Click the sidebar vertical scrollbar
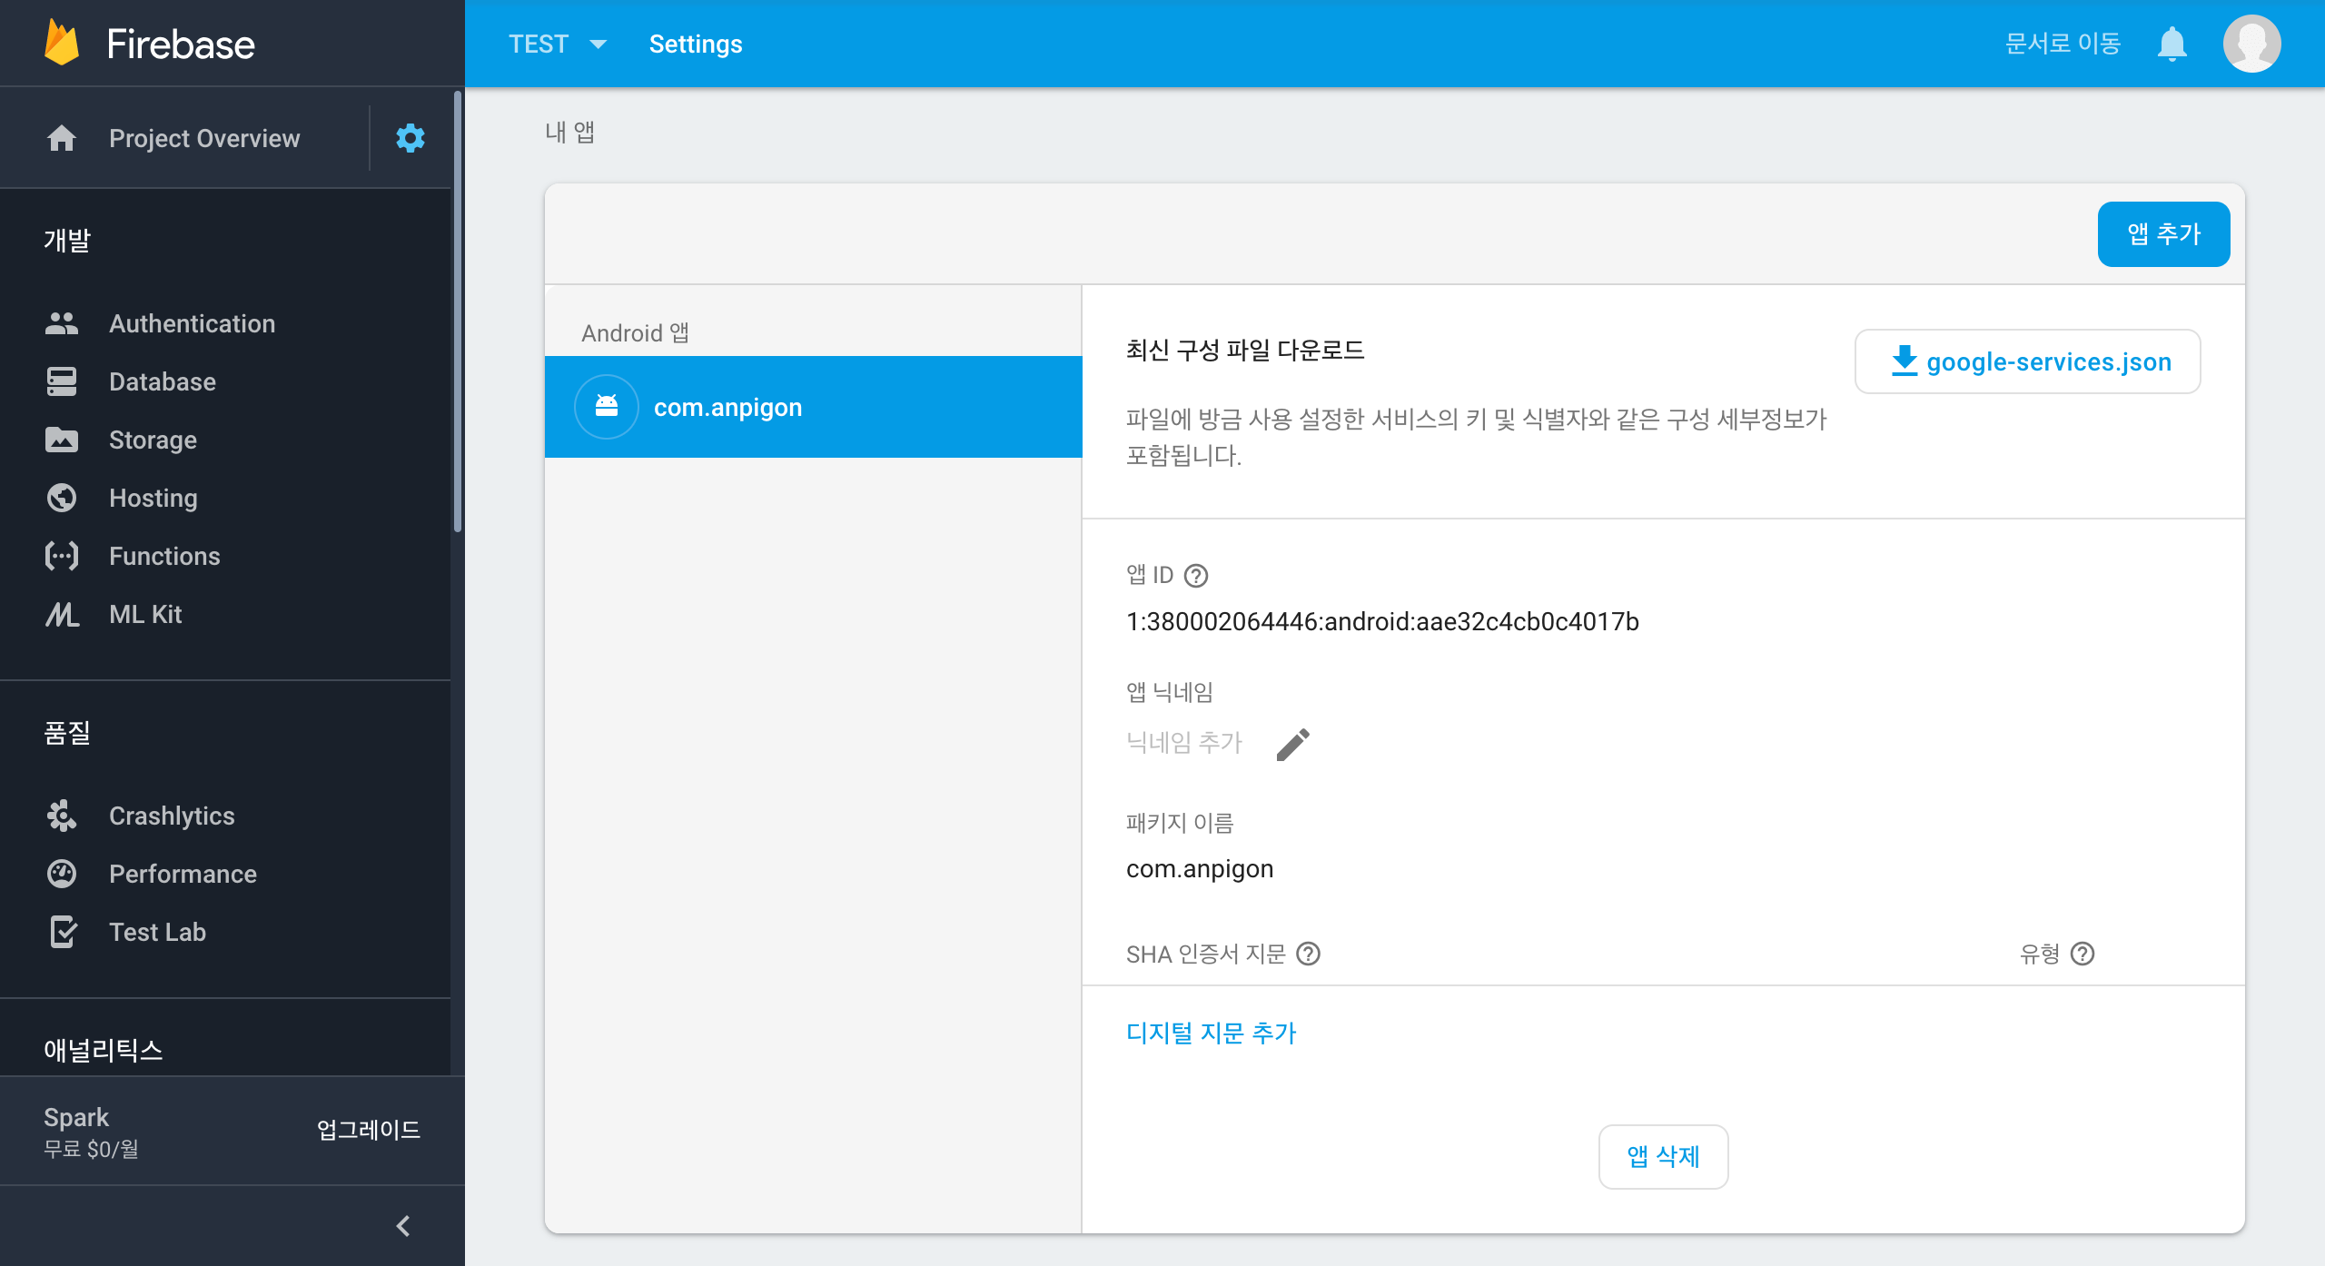2325x1266 pixels. 458,309
